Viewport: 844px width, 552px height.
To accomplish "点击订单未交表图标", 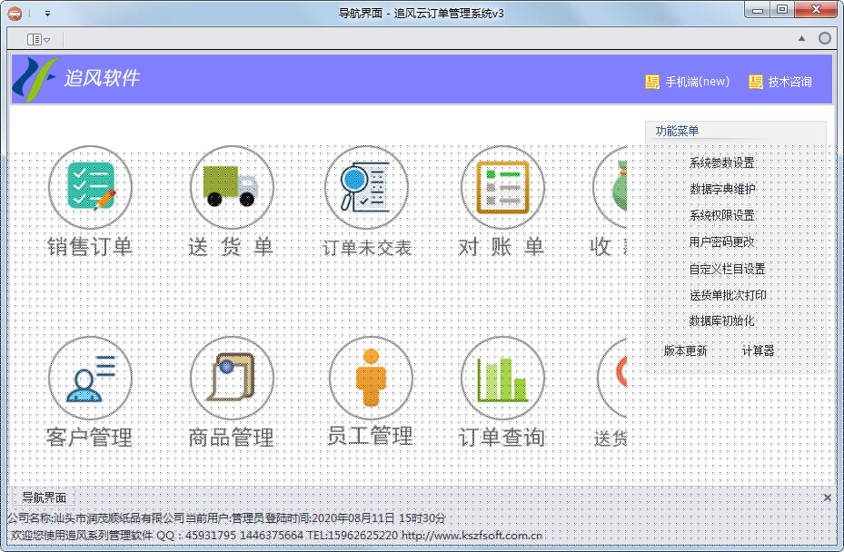I will 365,188.
